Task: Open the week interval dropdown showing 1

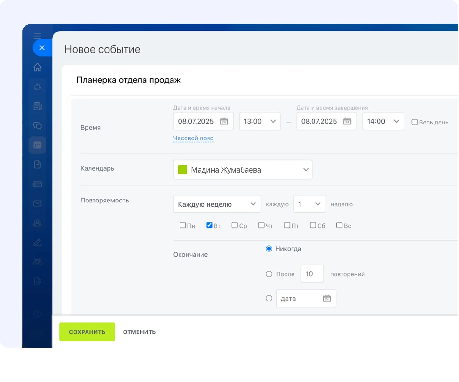Action: pos(310,204)
